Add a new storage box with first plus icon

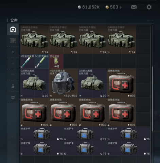[13, 52]
